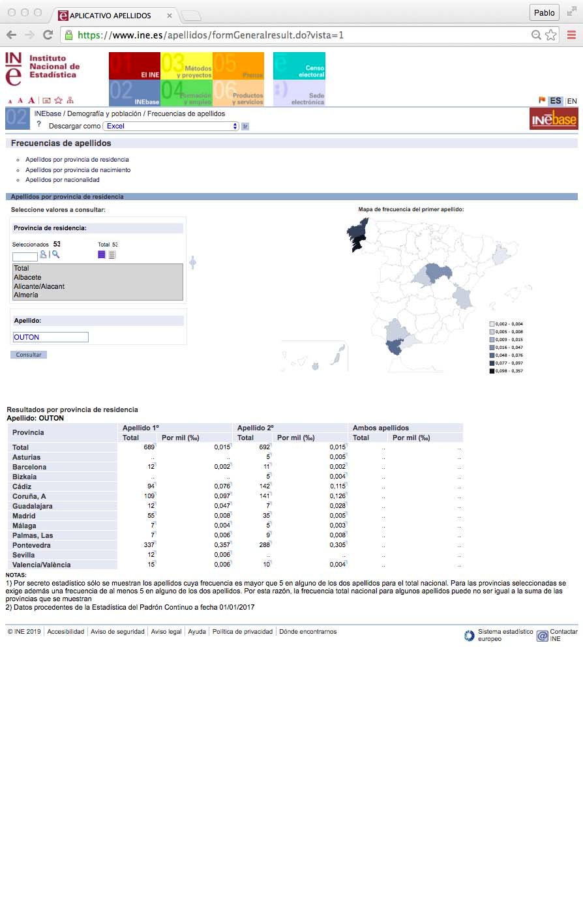Open the 'Descargar como' Excel dropdown
Screen dimensions: 583x922
pyautogui.click(x=172, y=126)
